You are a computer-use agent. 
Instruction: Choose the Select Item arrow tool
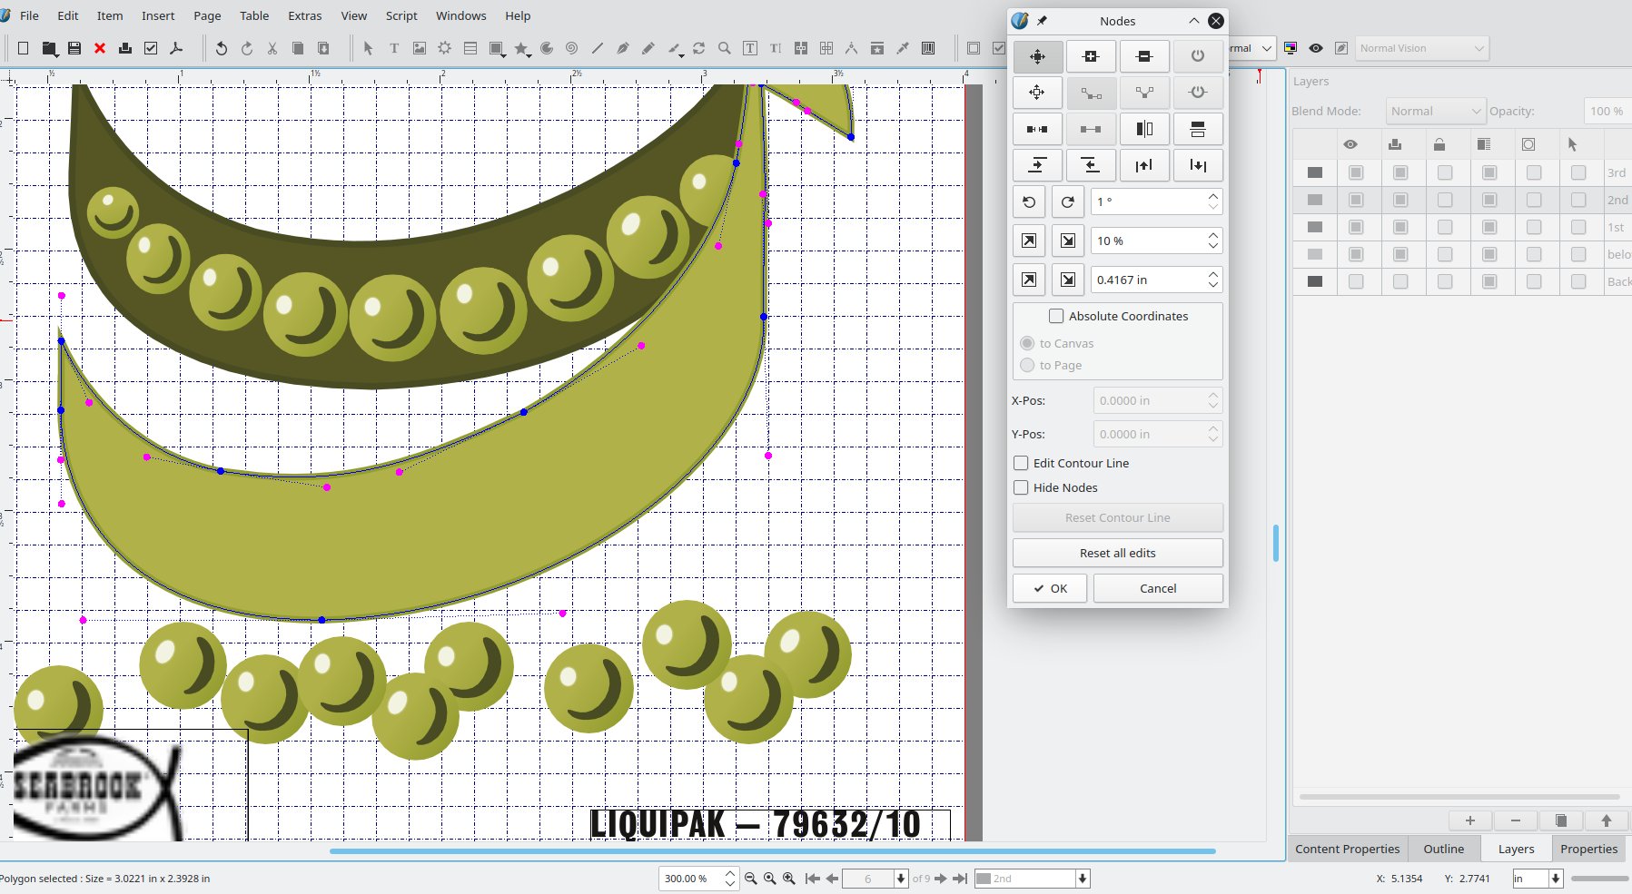point(368,48)
